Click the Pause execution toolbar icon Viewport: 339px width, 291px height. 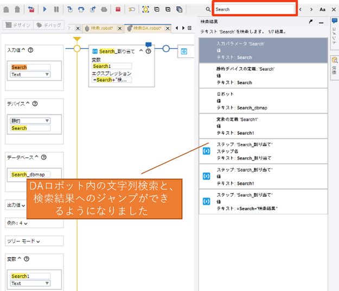click(x=56, y=9)
